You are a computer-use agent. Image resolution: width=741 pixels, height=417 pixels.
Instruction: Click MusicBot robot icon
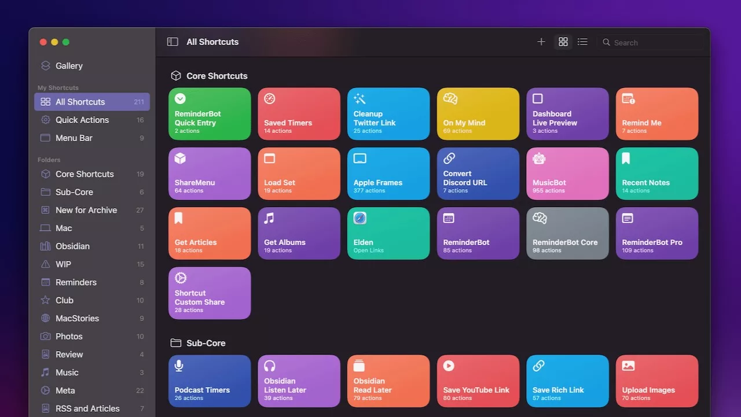click(x=538, y=158)
